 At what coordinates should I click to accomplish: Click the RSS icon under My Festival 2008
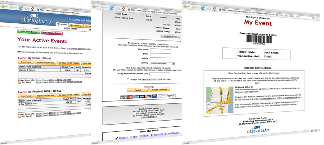[x=19, y=117]
